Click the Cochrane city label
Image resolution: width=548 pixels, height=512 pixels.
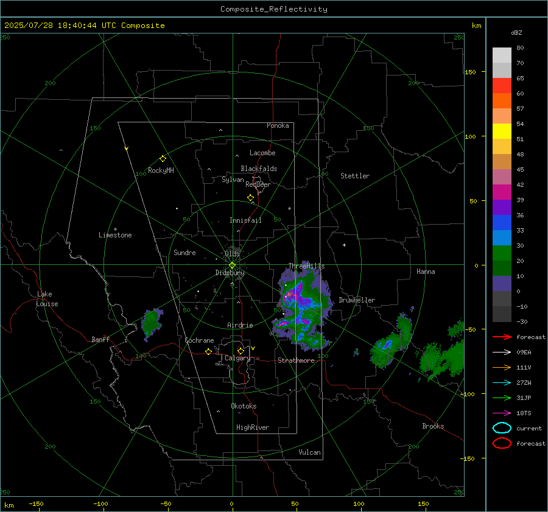point(199,340)
